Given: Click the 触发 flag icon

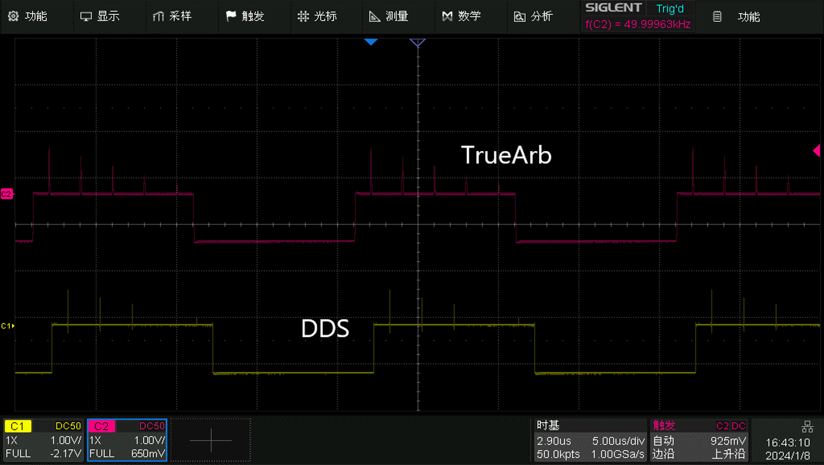Looking at the screenshot, I should (x=231, y=16).
